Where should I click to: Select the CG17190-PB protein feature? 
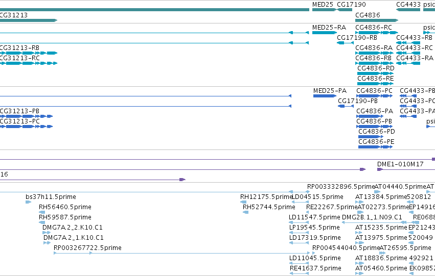346,106
